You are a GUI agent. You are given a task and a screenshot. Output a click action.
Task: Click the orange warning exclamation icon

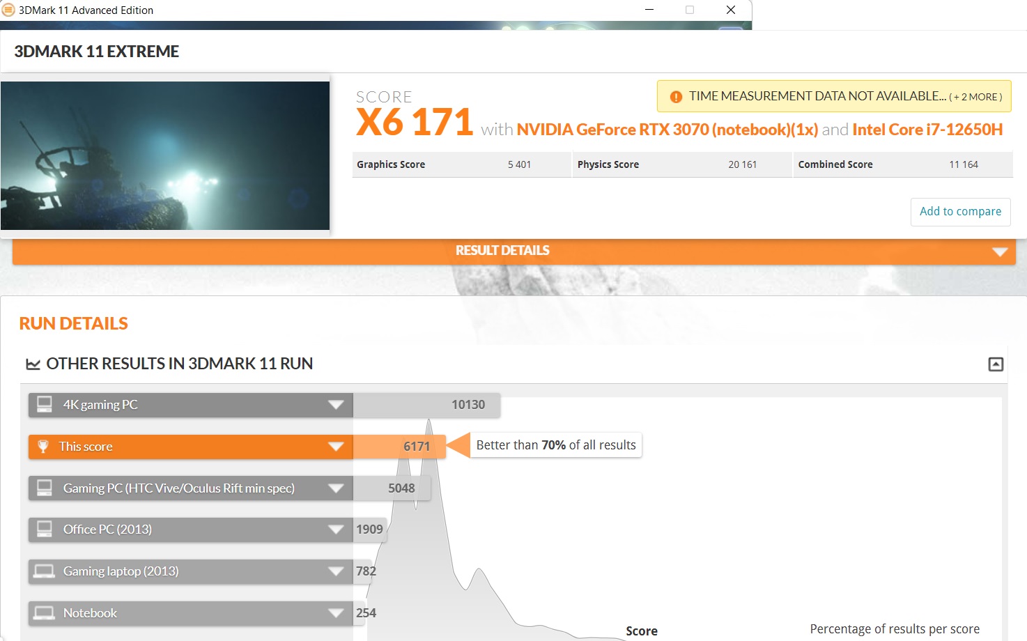676,97
